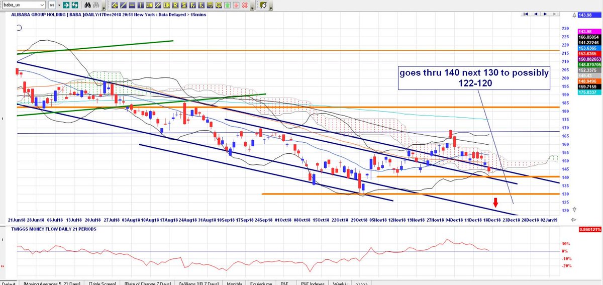Select the R resistance tool icon
Screen dimensions: 603x285
[x=175, y=5]
